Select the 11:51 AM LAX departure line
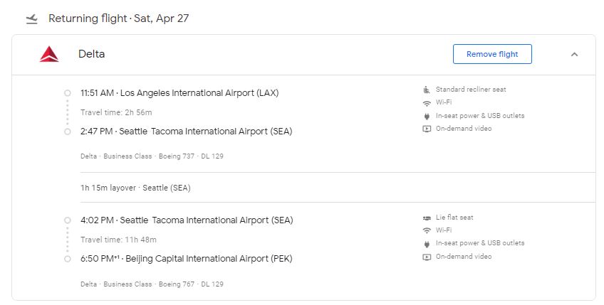The height and width of the screenshot is (305, 604). [179, 93]
